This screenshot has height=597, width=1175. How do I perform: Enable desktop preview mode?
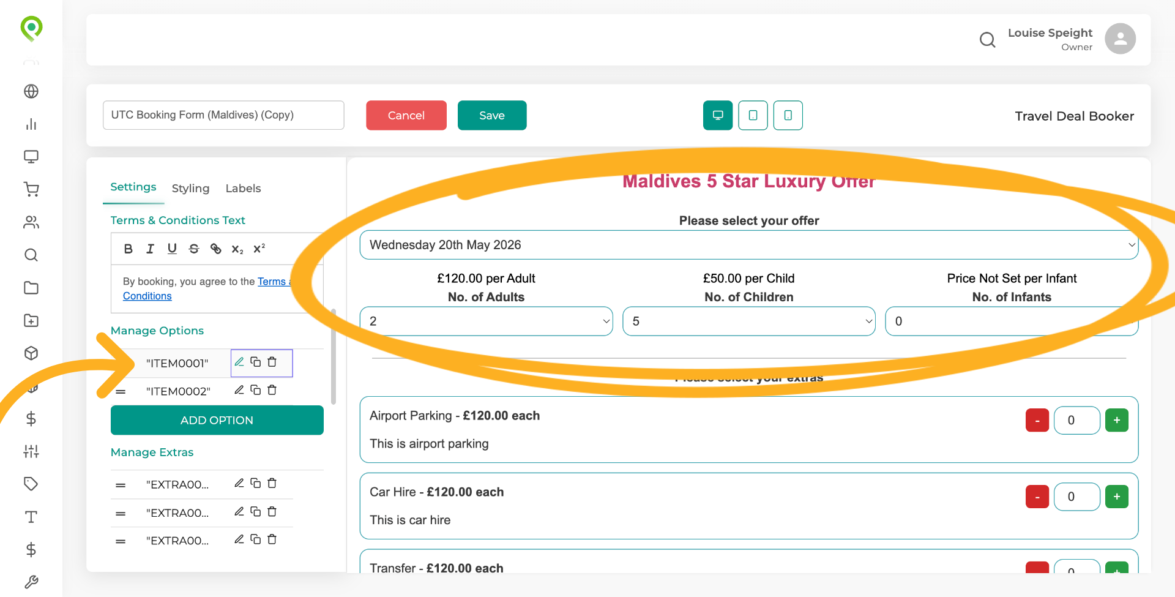[717, 115]
